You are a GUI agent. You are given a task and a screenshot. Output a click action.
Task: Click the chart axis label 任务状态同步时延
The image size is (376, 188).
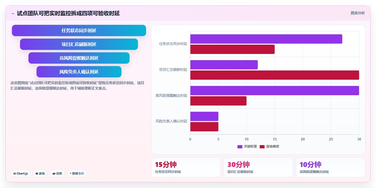[173, 44]
